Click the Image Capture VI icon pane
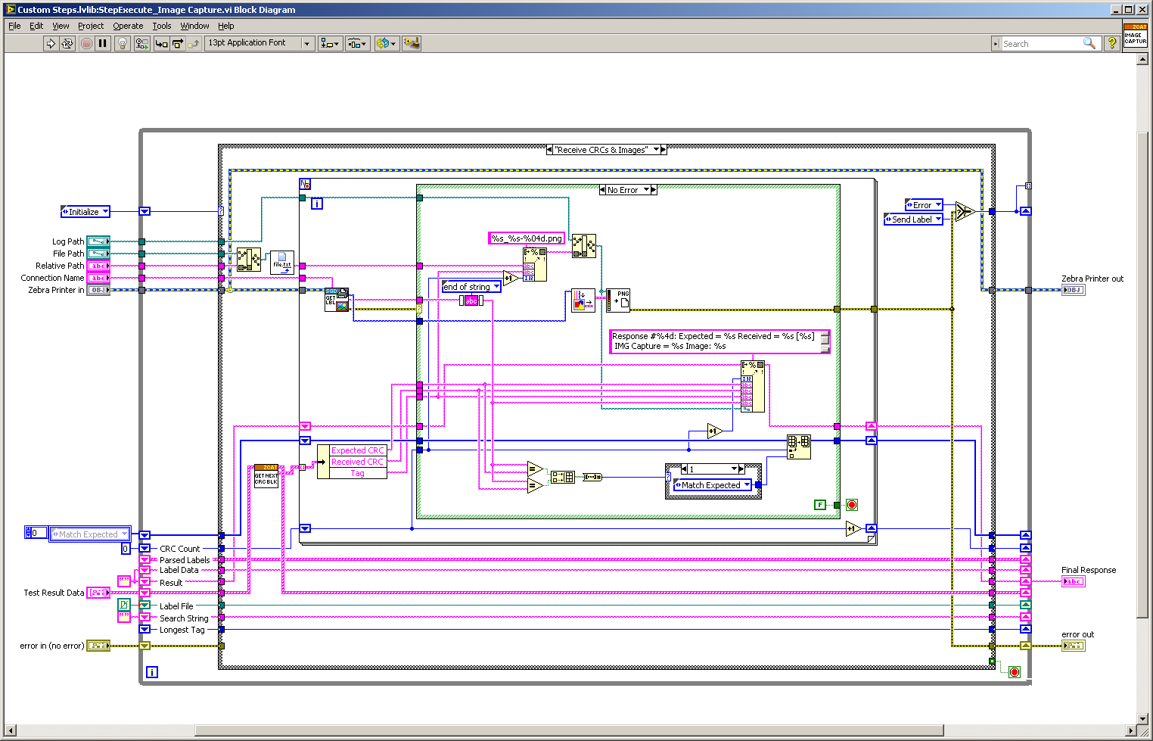The width and height of the screenshot is (1153, 741). point(1135,36)
